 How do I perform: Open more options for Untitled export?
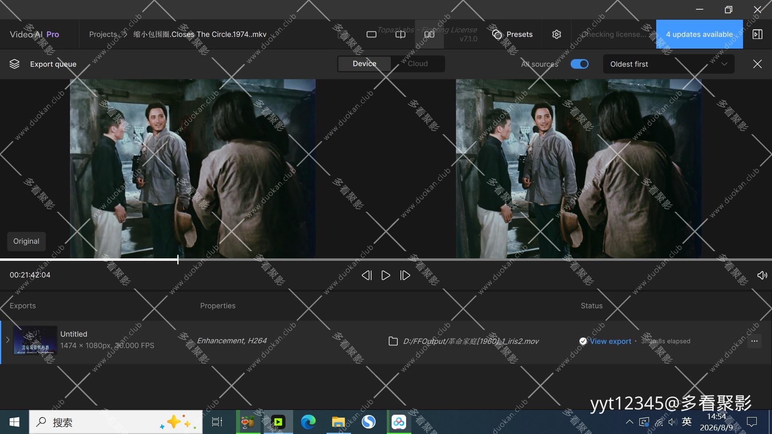click(x=754, y=341)
